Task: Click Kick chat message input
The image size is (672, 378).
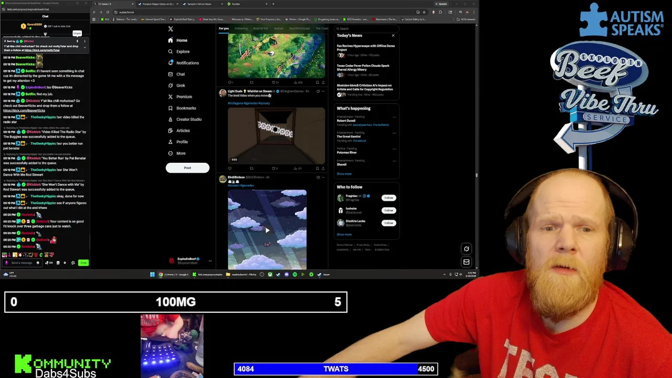Action: click(22, 262)
